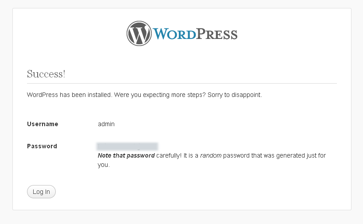Click the admin username value
Image resolution: width=363 pixels, height=224 pixels.
point(106,124)
